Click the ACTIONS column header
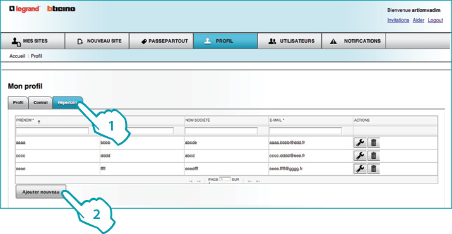This screenshot has height=234, width=452. pos(362,120)
